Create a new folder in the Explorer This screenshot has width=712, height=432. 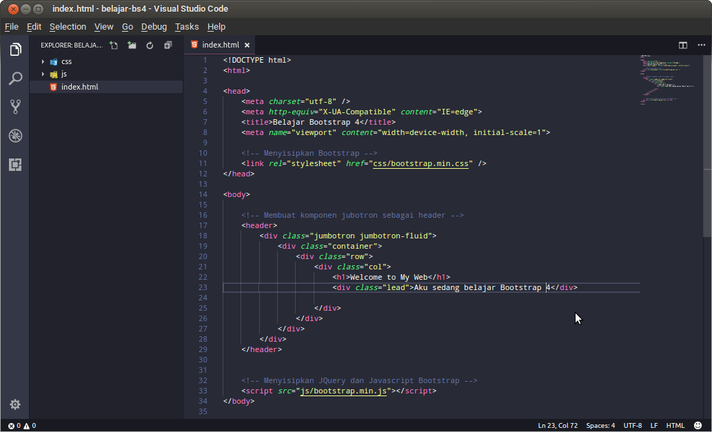[x=132, y=45]
